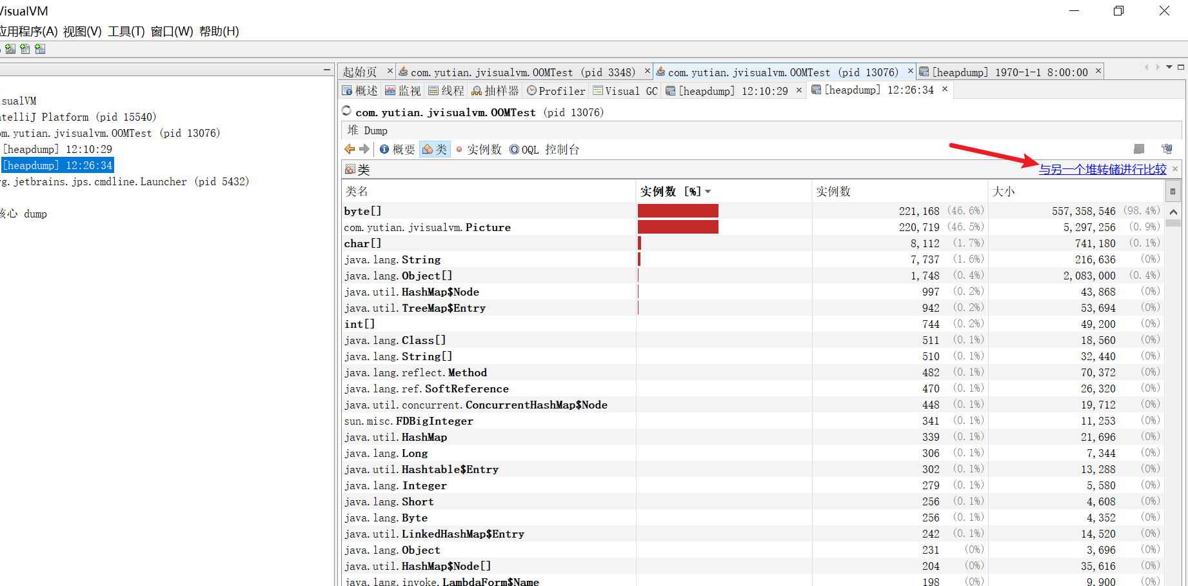This screenshot has width=1188, height=586.
Task: Click the back arrow in heap dump toolbar
Action: pos(350,149)
